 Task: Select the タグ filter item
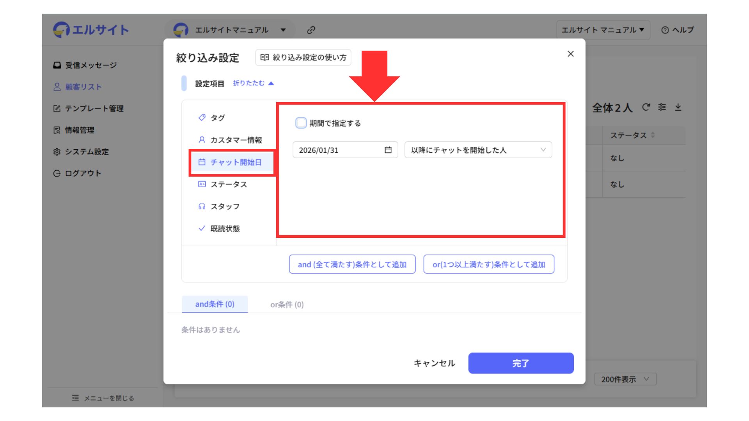[217, 118]
